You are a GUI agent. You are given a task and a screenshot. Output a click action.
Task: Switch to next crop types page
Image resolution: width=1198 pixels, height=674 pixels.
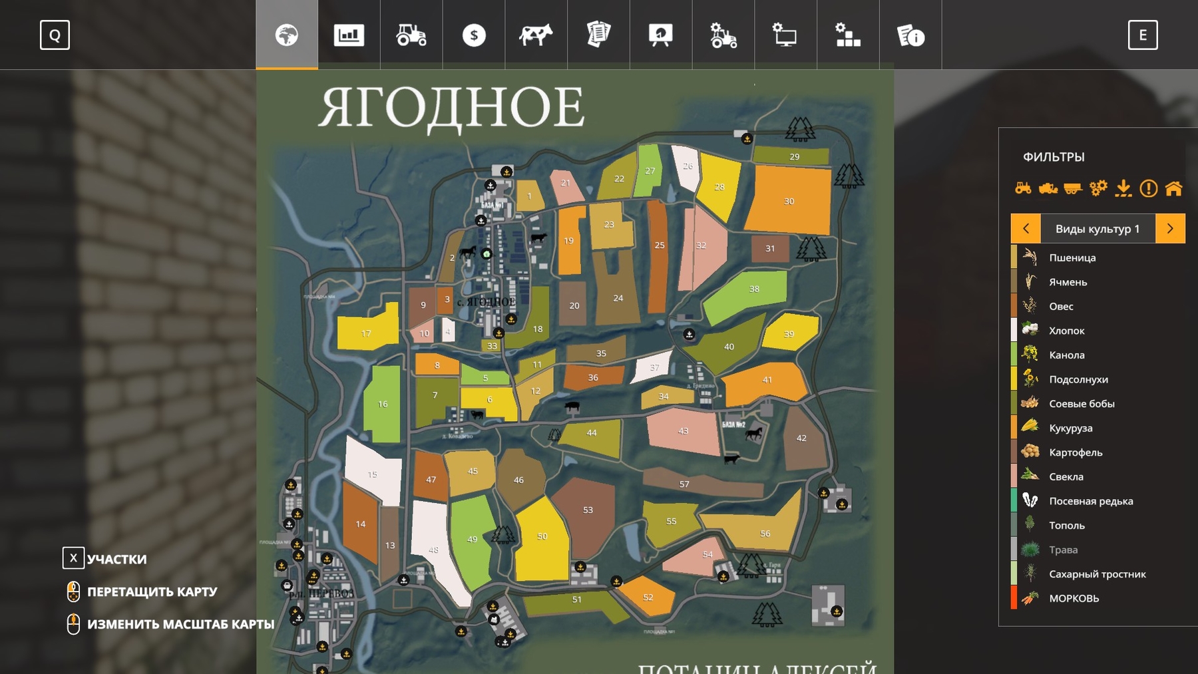point(1170,228)
